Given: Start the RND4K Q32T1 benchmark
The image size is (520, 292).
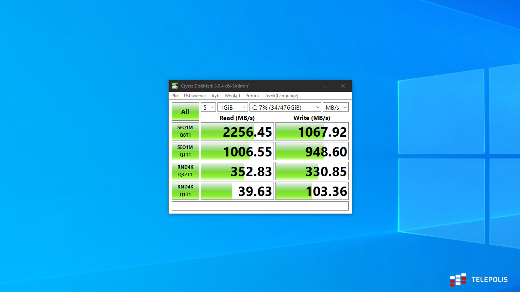Looking at the screenshot, I should [185, 171].
